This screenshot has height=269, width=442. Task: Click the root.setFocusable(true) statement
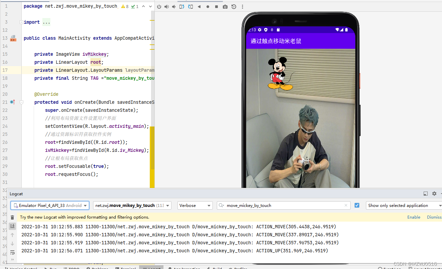pyautogui.click(x=77, y=166)
